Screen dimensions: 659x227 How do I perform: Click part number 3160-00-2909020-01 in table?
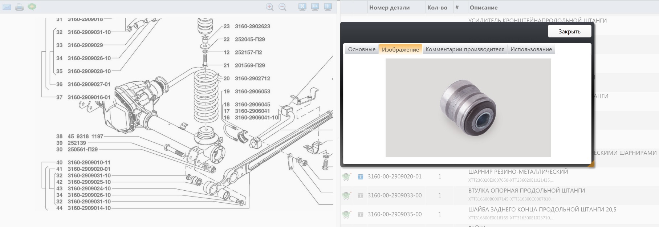point(395,177)
